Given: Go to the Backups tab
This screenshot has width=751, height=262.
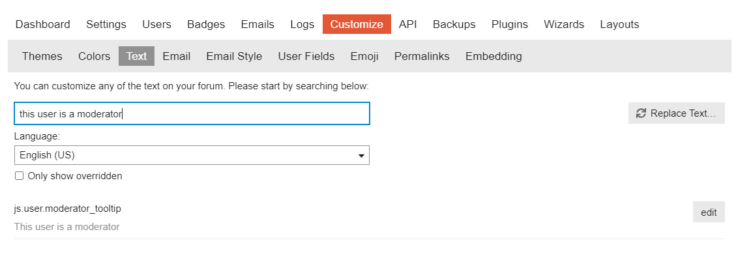Looking at the screenshot, I should (x=454, y=24).
